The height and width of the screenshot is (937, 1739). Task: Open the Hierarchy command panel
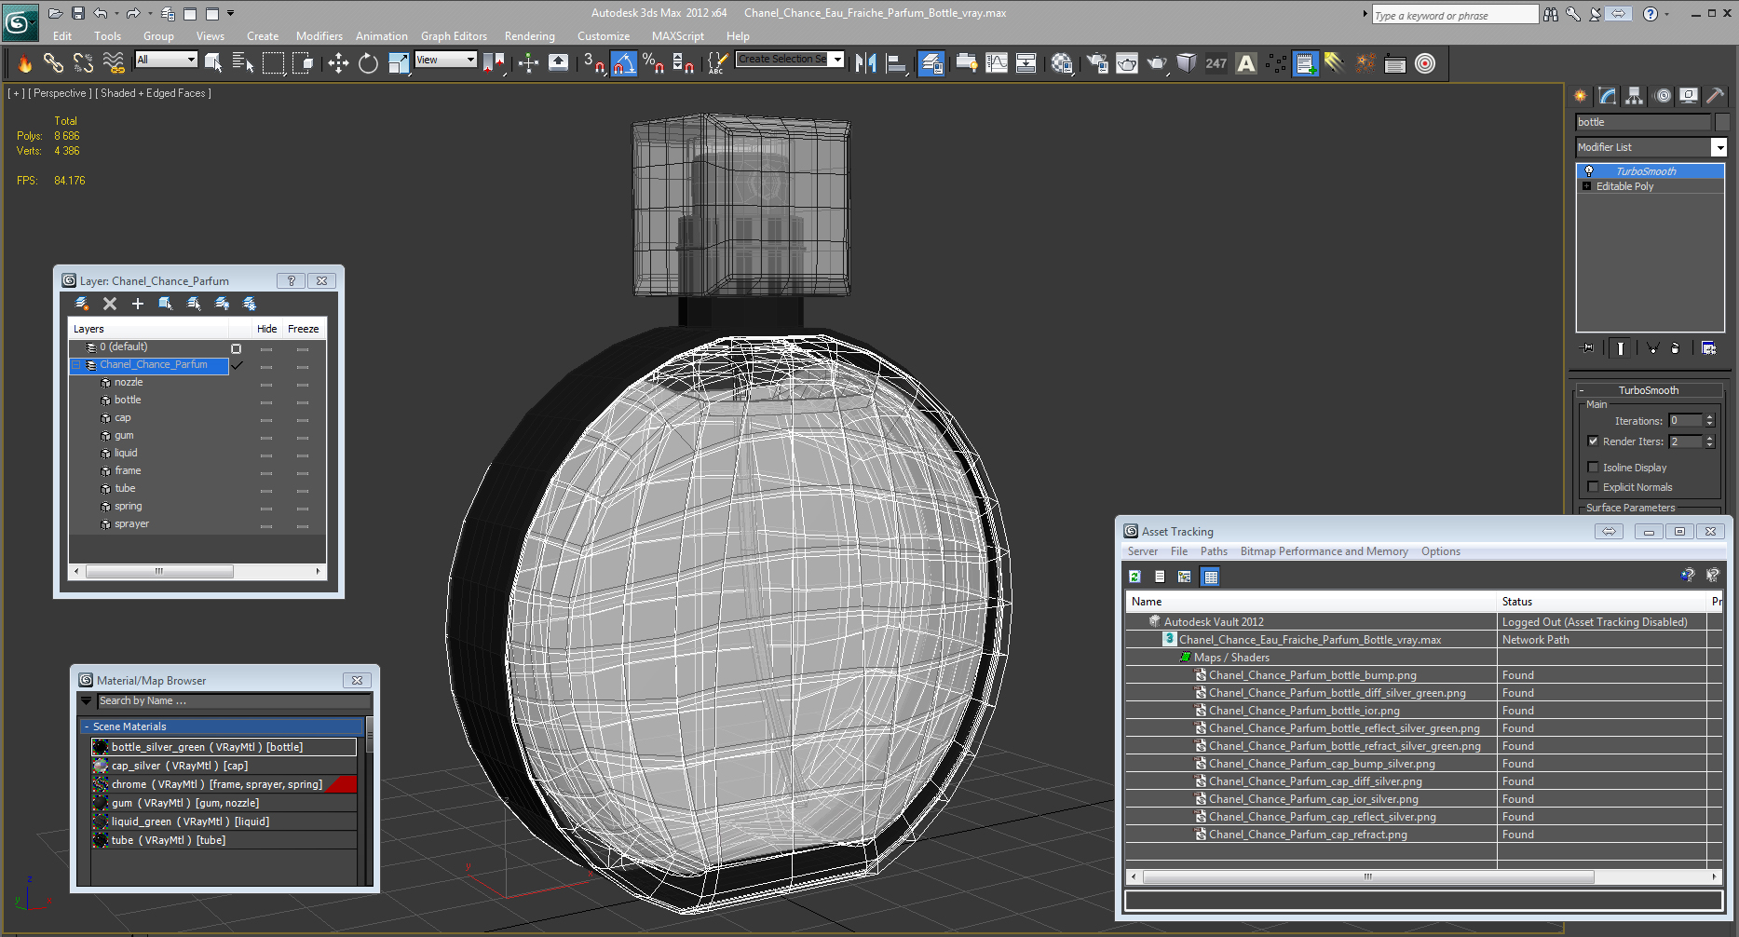[x=1635, y=96]
